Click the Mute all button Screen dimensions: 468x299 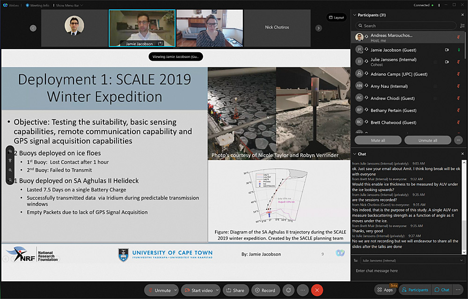378,140
